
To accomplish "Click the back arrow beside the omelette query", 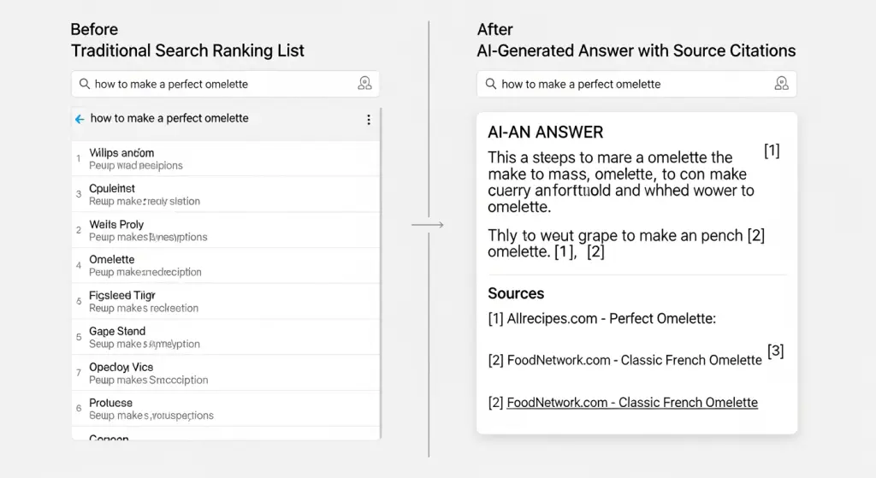I will click(x=80, y=120).
